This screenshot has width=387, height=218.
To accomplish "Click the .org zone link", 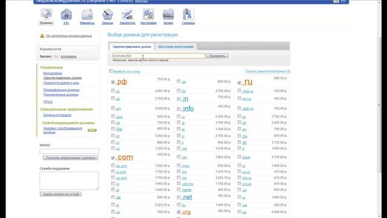I will pos(186,213).
